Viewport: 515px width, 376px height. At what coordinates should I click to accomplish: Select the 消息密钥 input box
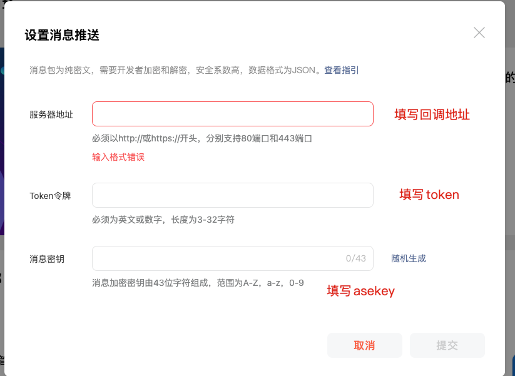[233, 258]
